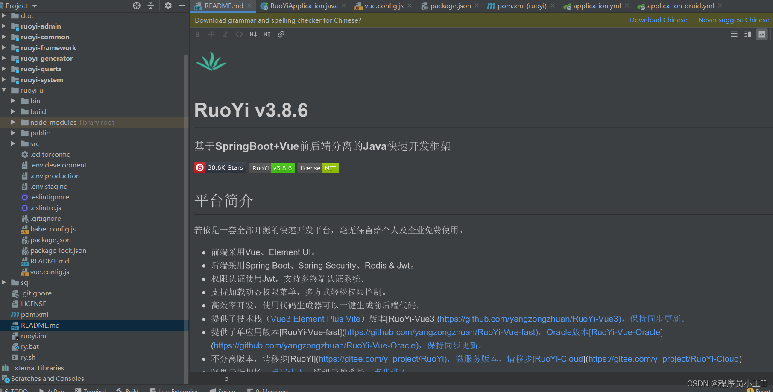The image size is (773, 392).
Task: Expand the doc folder
Action: (4, 15)
